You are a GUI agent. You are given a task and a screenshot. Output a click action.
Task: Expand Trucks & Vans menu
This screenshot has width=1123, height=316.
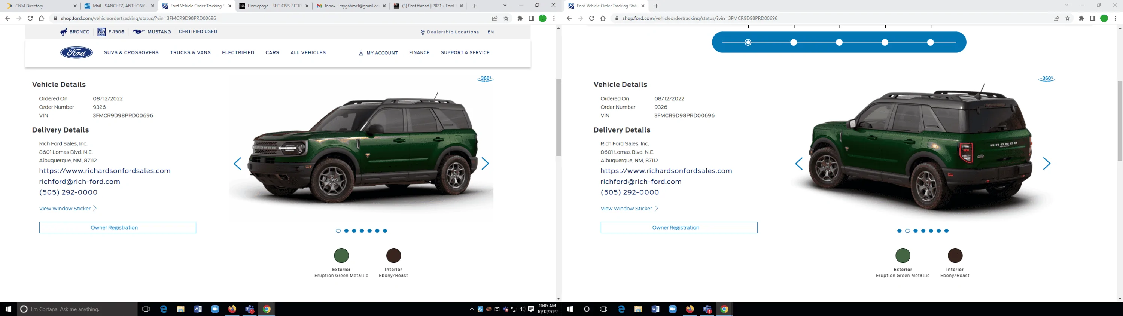(x=191, y=53)
